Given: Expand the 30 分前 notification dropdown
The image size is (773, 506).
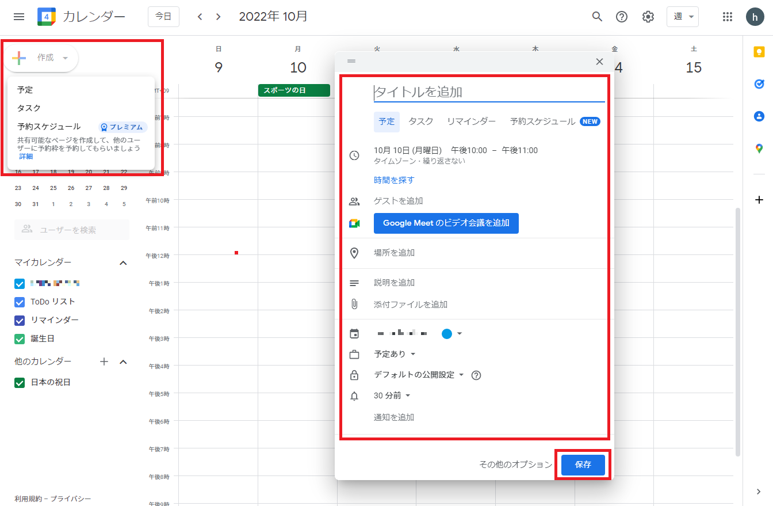Looking at the screenshot, I should click(392, 395).
